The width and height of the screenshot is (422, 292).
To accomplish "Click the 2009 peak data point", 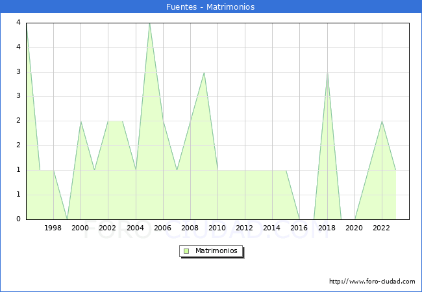I will click(x=205, y=73).
